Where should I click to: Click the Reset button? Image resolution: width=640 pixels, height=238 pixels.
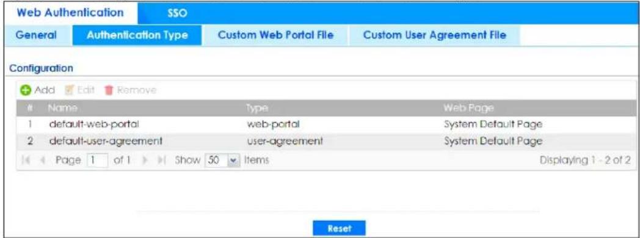coord(339,229)
